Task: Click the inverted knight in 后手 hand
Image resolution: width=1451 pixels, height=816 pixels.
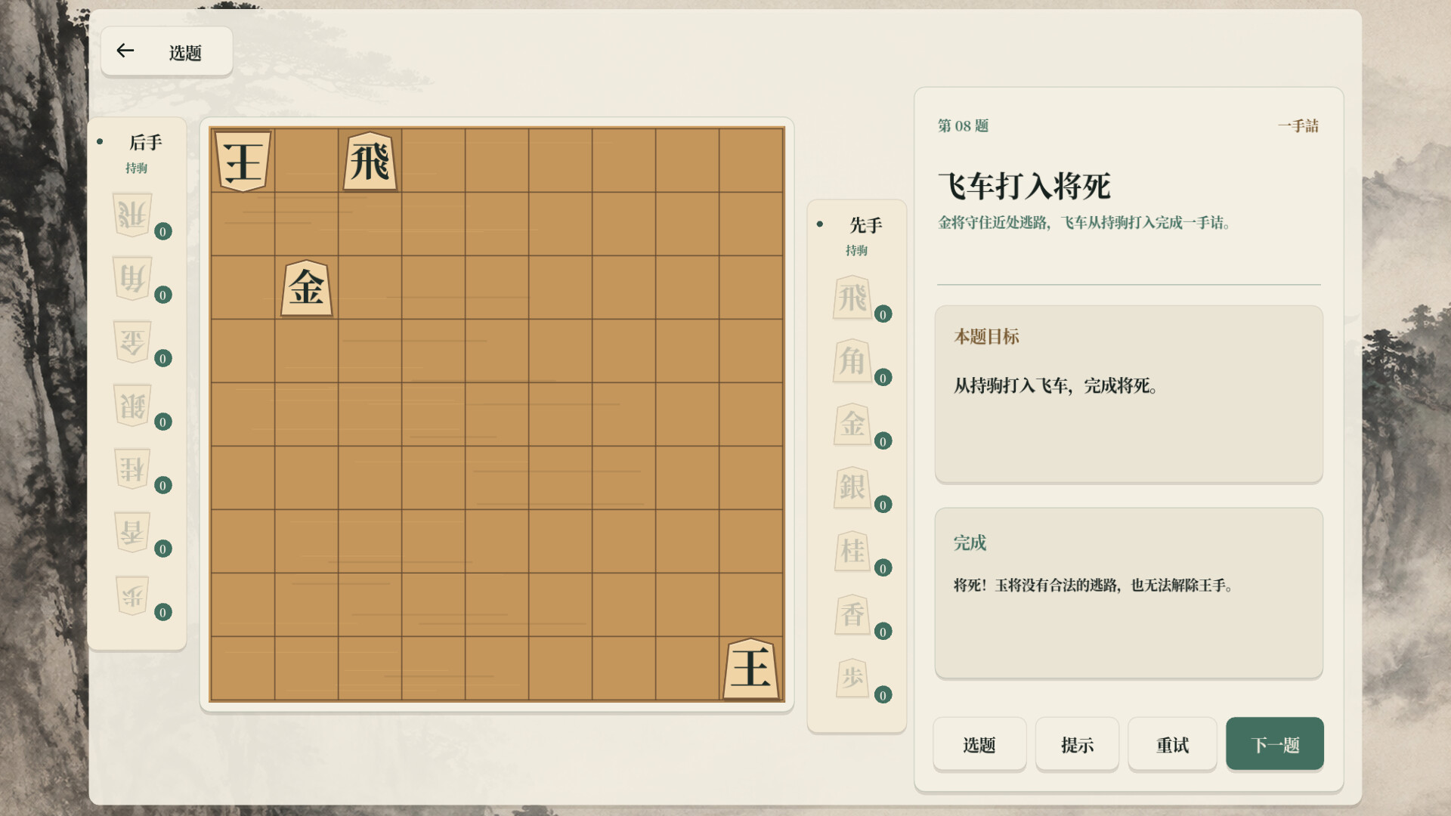Action: [132, 469]
